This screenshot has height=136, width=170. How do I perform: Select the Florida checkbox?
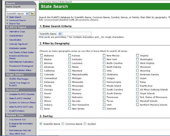(41, 86)
